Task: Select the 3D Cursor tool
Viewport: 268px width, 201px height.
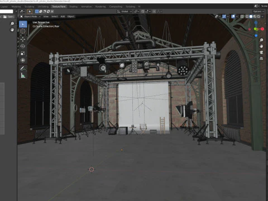Action: [23, 31]
